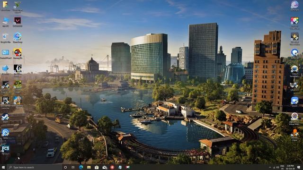Open Cortana circle on the taskbar
This screenshot has width=303, height=170.
click(x=65, y=167)
